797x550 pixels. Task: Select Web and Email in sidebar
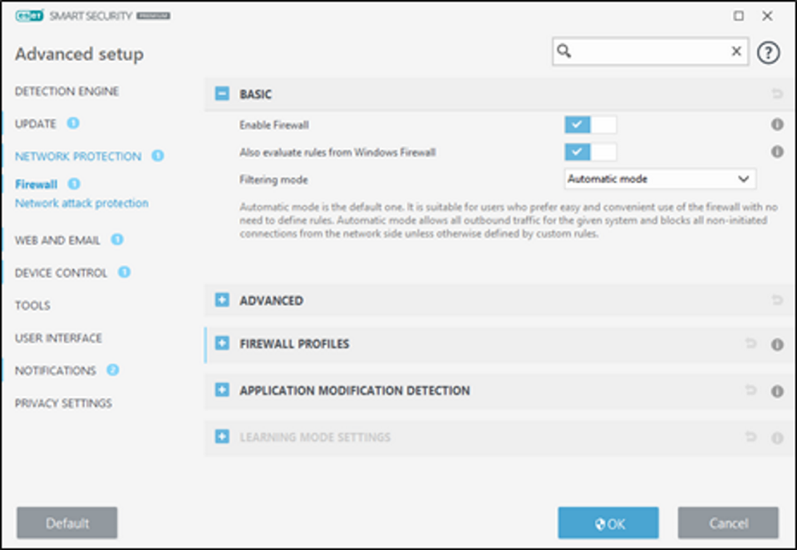pos(58,240)
